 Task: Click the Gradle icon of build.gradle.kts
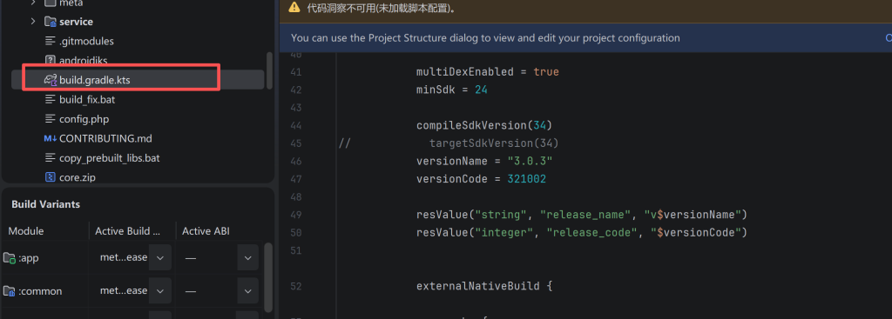click(x=50, y=80)
